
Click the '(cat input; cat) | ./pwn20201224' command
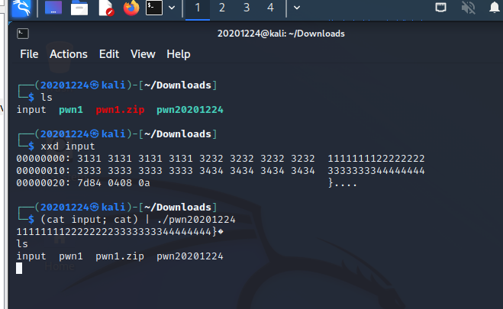[x=138, y=220]
